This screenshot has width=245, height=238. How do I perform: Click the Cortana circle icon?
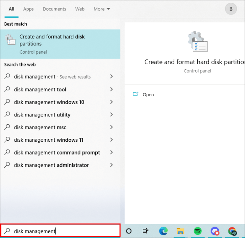coord(129,231)
